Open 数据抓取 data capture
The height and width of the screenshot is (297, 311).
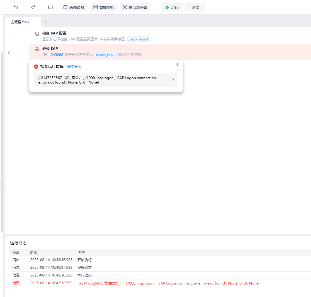click(104, 7)
